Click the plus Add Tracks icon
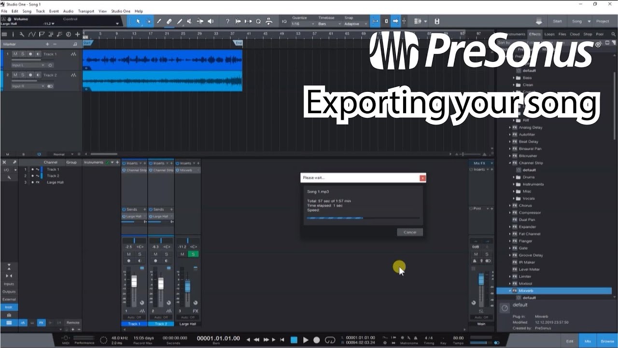Viewport: 618px width, 348px height. coord(77,34)
